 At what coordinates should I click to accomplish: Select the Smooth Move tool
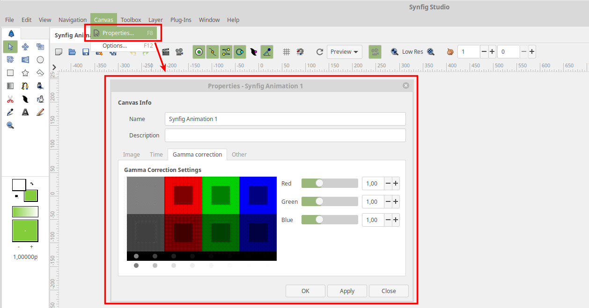[25, 46]
